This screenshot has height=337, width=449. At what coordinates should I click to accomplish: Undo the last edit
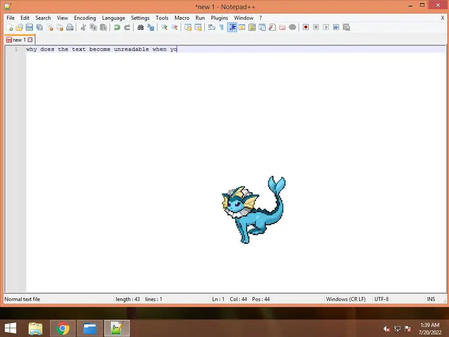tap(117, 27)
